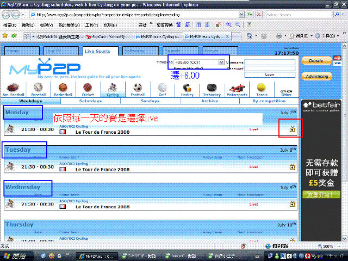This screenshot has width=348, height=261.
Task: Select the Cricket ball icon
Action: [88, 90]
